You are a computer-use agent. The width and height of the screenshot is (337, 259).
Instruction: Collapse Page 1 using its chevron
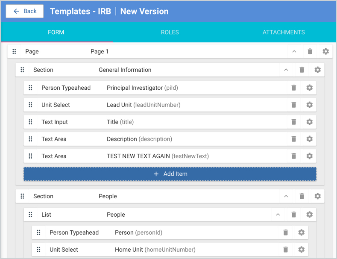coord(294,51)
